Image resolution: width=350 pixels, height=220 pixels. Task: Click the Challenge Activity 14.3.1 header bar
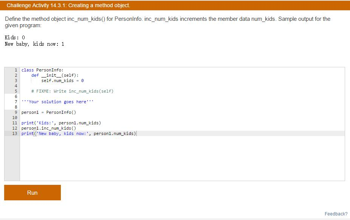[x=175, y=5]
